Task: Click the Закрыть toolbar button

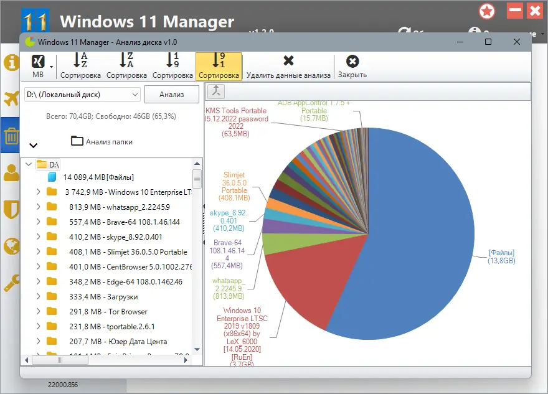Action: pos(352,66)
